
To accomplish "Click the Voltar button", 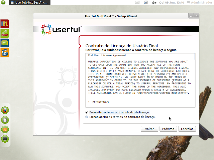I will (x=149, y=129).
